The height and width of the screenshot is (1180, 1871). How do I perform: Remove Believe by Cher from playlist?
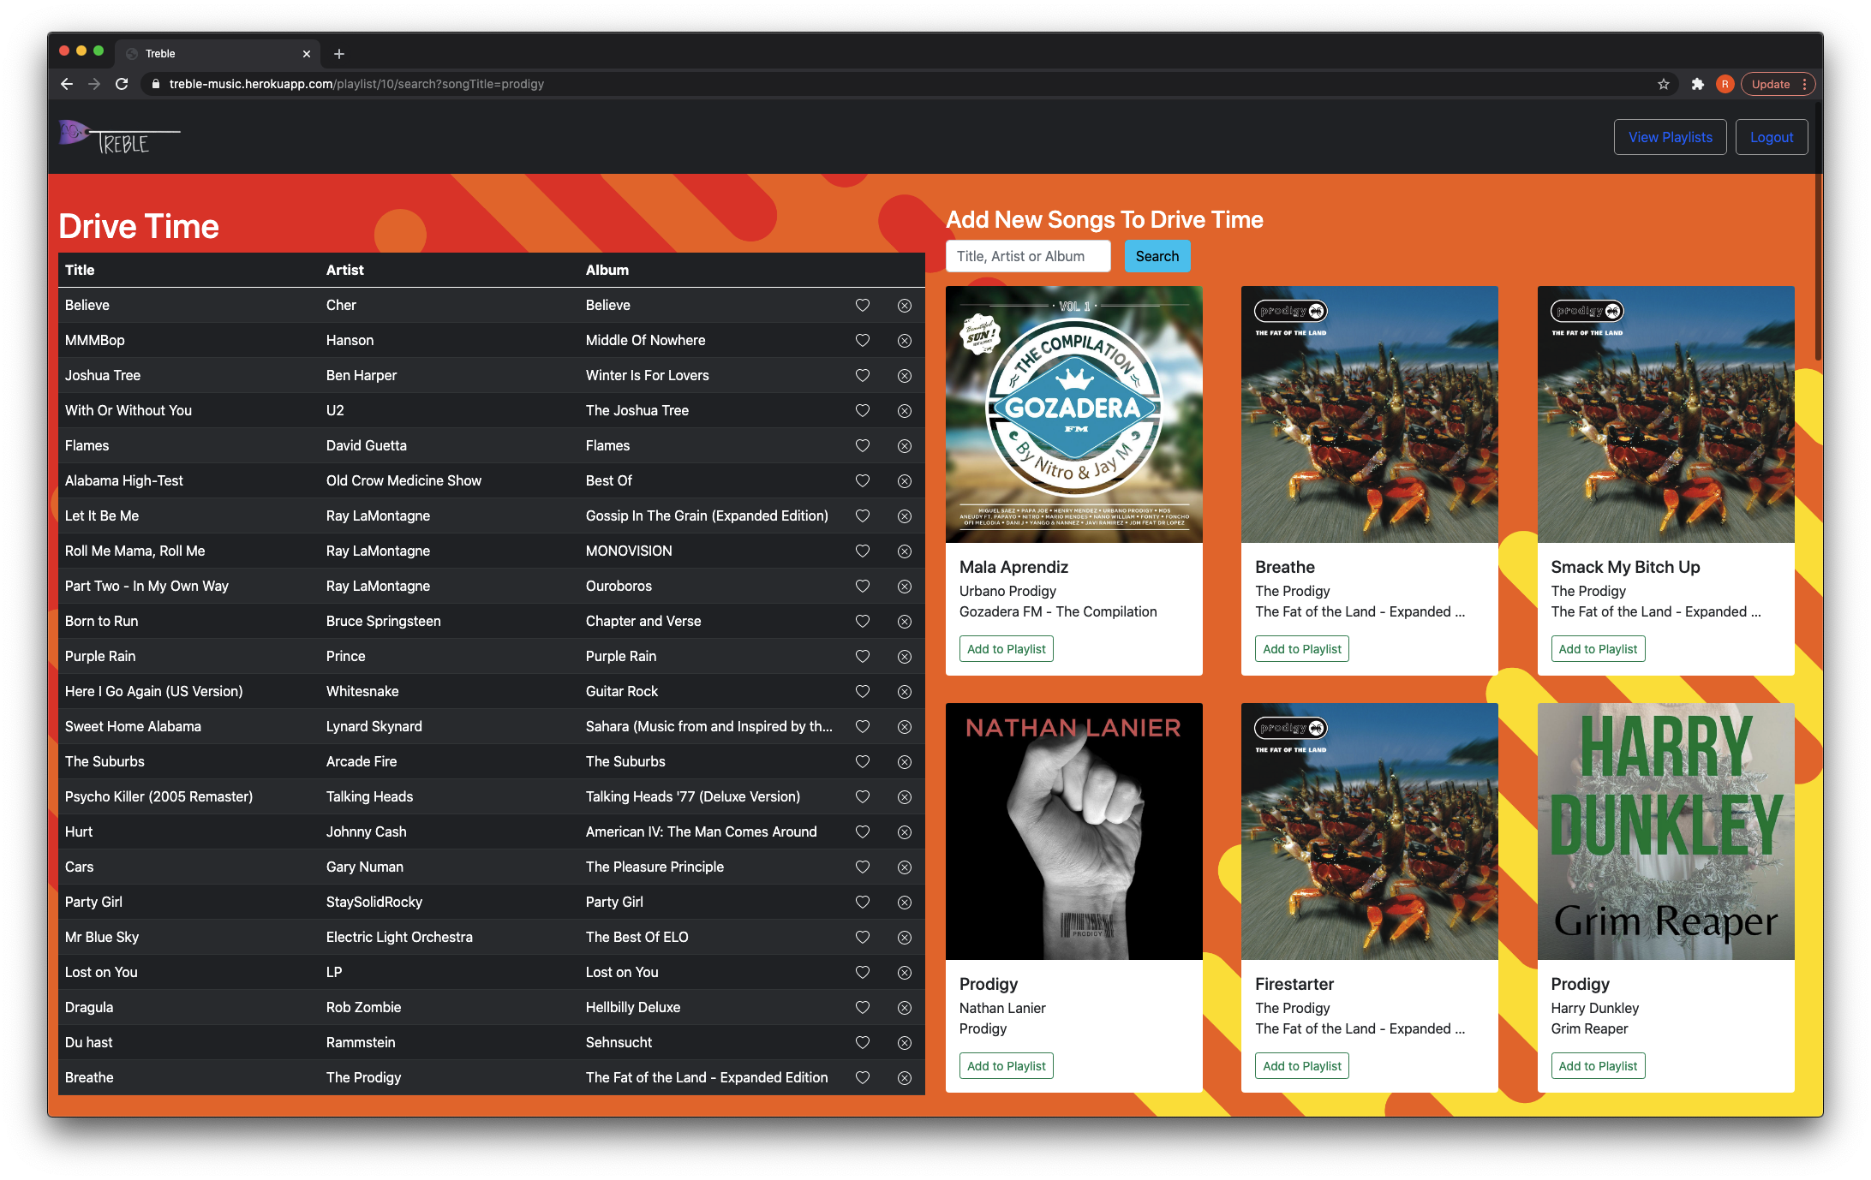pos(904,306)
